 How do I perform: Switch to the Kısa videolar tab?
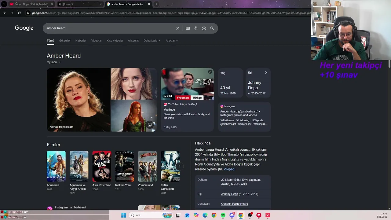click(115, 41)
